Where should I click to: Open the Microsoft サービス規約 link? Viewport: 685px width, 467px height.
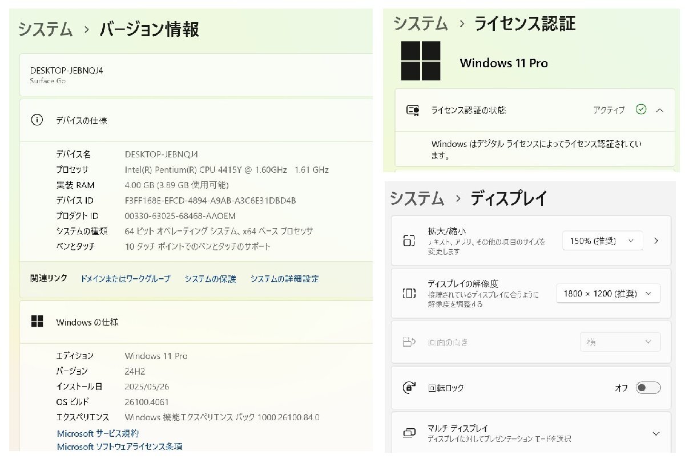pos(98,433)
